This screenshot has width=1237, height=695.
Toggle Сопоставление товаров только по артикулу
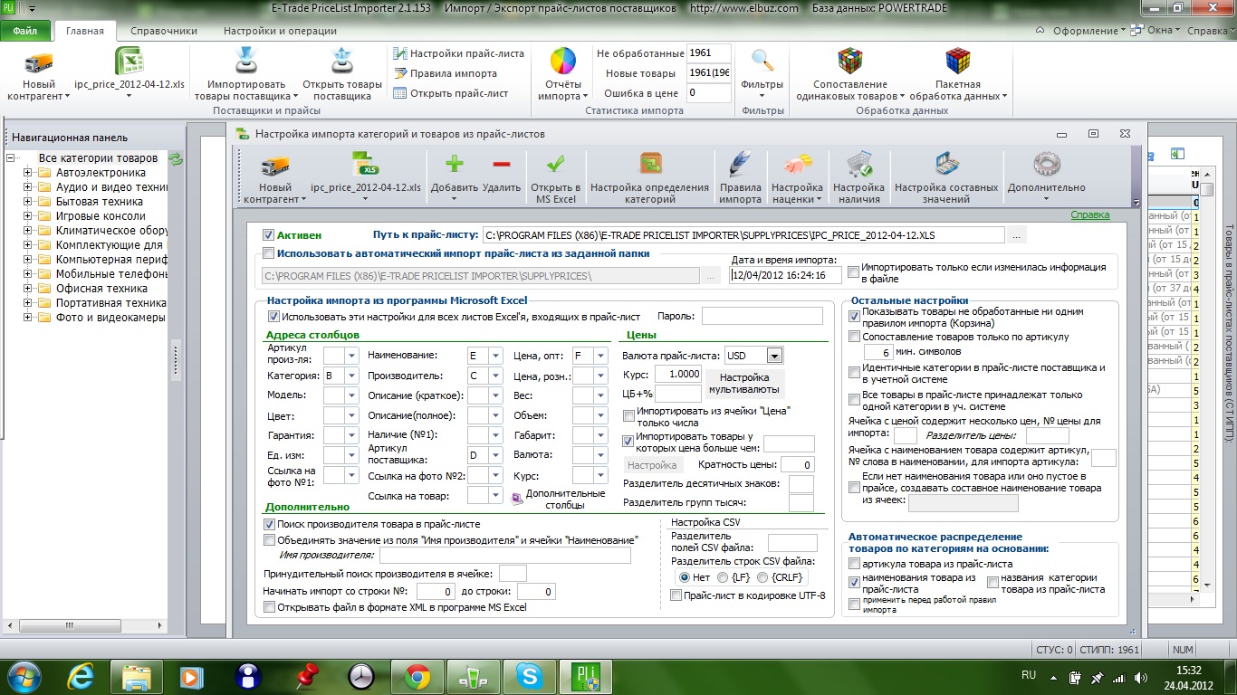854,337
